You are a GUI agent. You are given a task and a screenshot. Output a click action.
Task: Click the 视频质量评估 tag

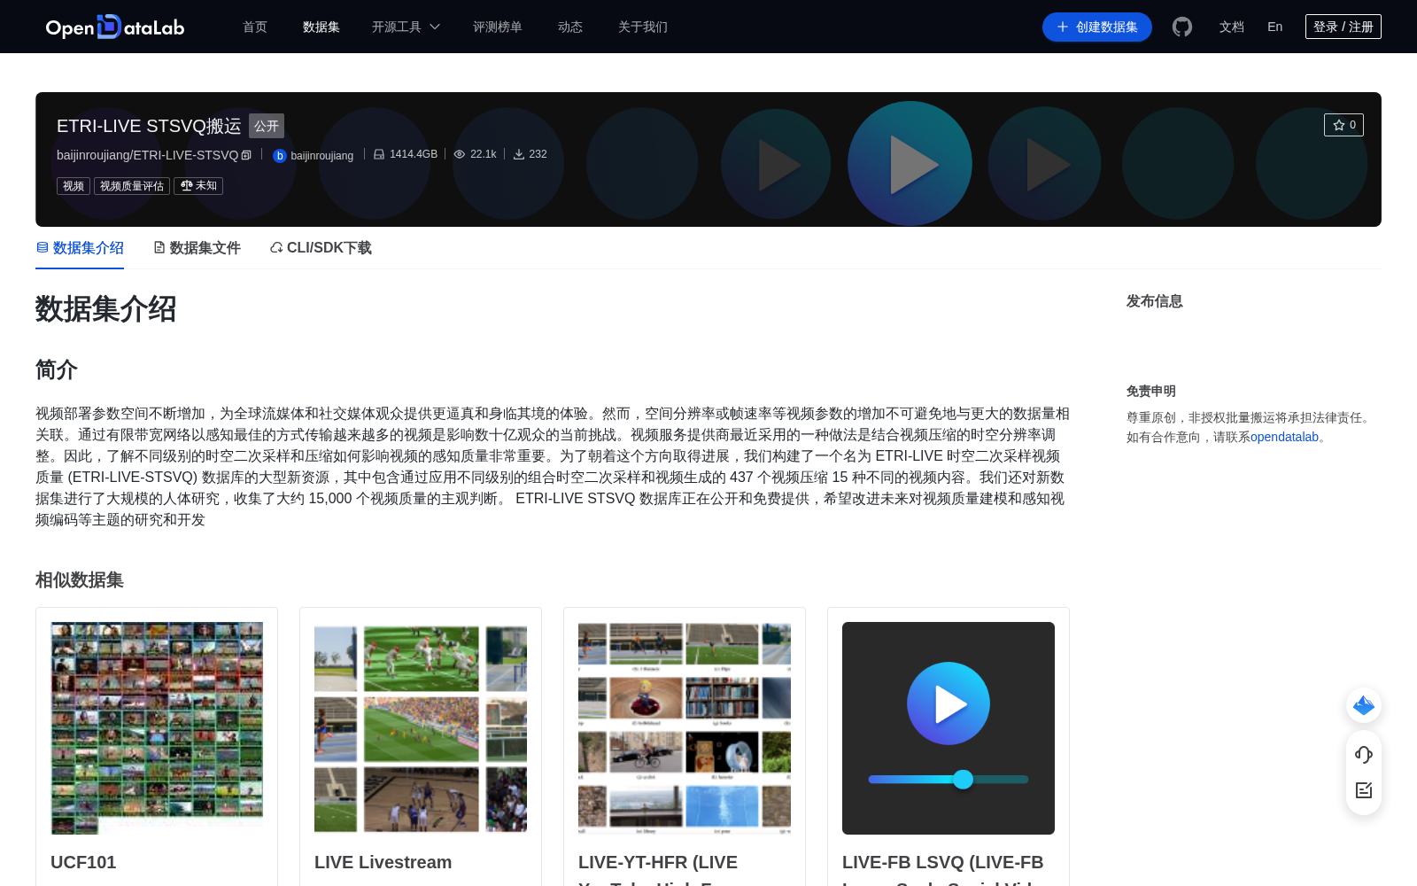(132, 186)
